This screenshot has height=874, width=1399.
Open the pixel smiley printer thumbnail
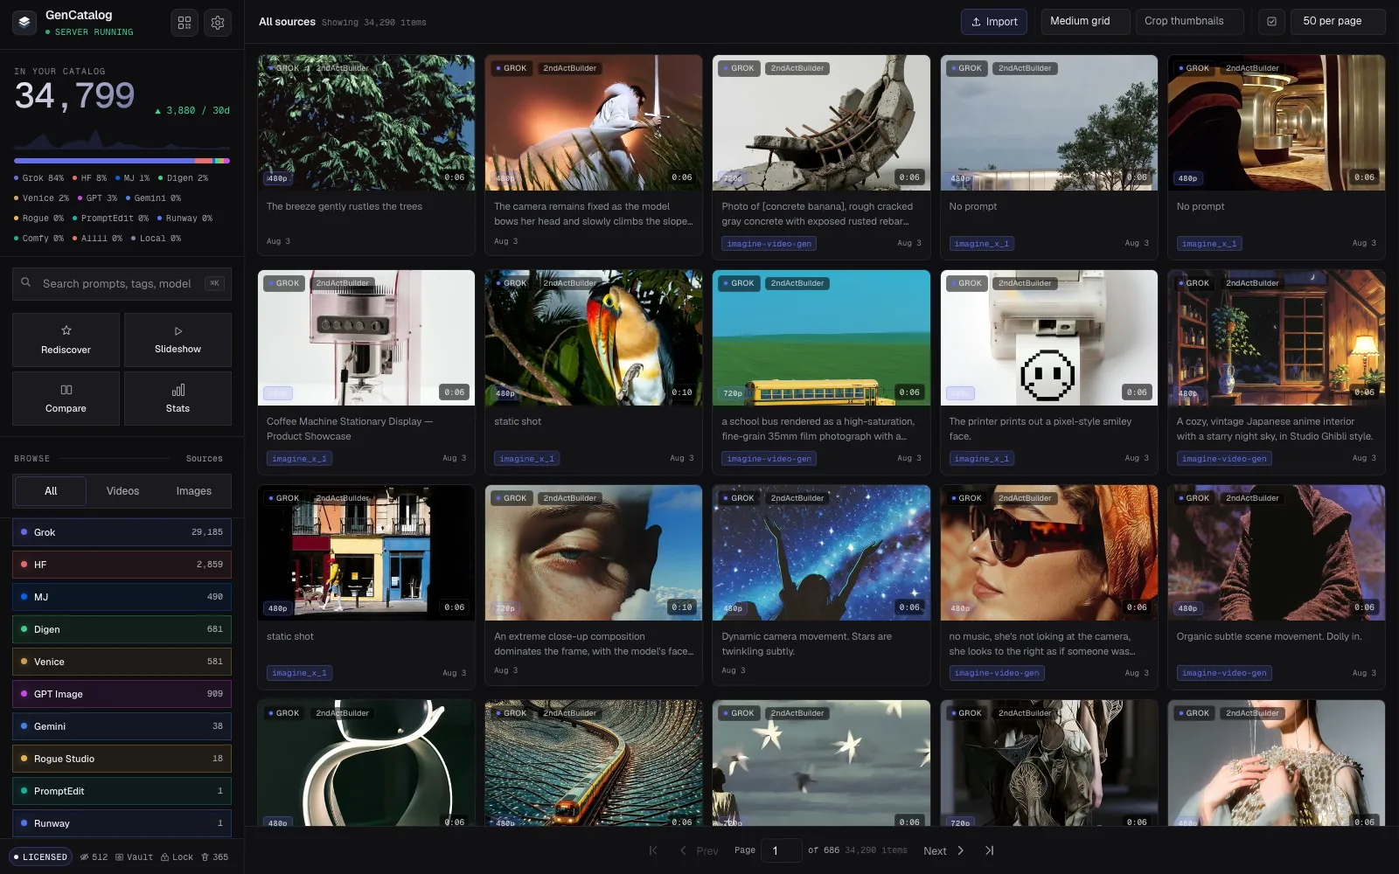[x=1049, y=337]
